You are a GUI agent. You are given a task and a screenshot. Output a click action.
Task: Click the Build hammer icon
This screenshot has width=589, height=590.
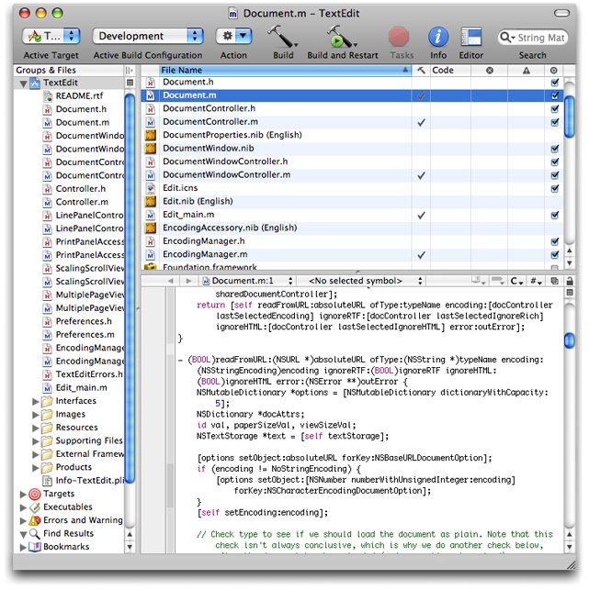(x=283, y=37)
